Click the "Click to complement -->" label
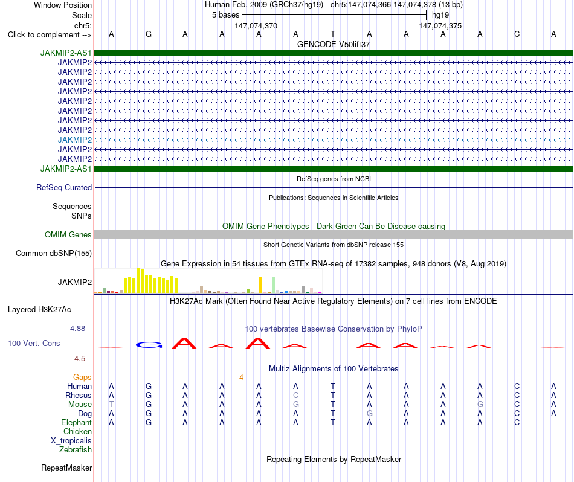The image size is (574, 482). pyautogui.click(x=50, y=35)
